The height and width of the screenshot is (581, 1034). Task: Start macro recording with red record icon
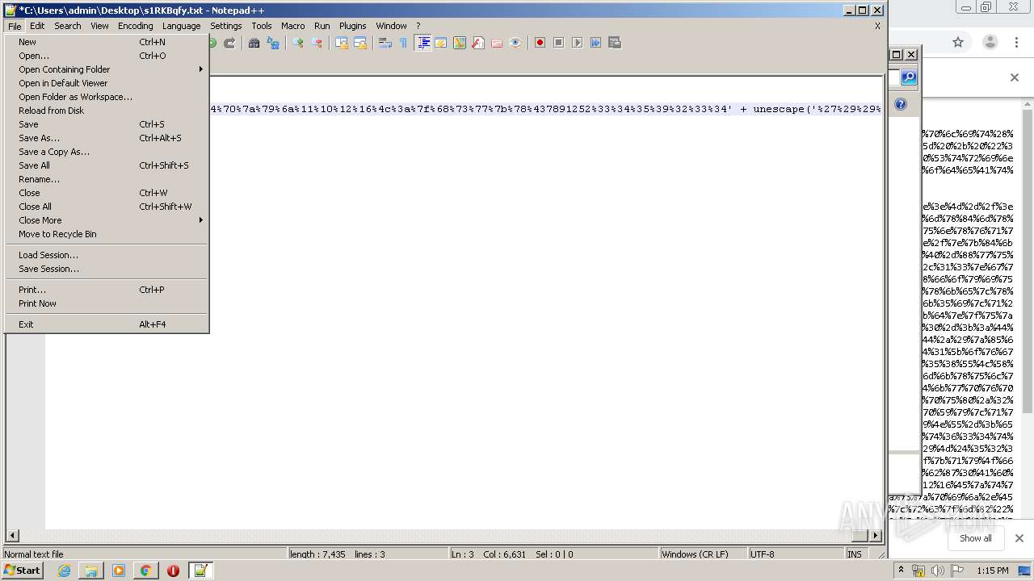tap(540, 43)
